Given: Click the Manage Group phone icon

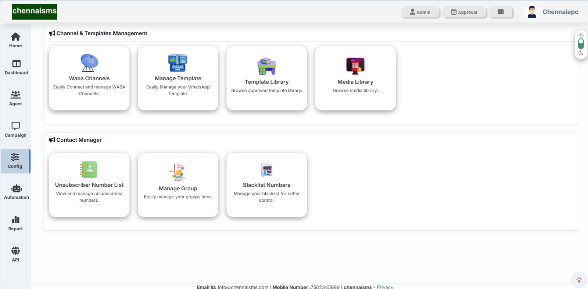Looking at the screenshot, I should (178, 172).
